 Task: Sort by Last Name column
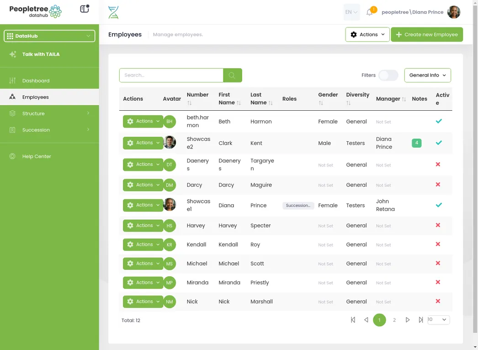[271, 103]
